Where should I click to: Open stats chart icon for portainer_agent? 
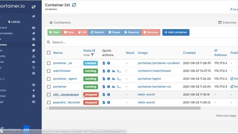point(113,79)
